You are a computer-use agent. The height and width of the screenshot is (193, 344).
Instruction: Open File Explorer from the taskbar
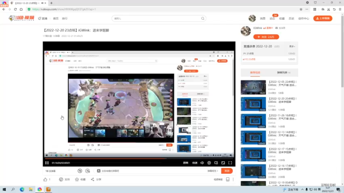31,190
